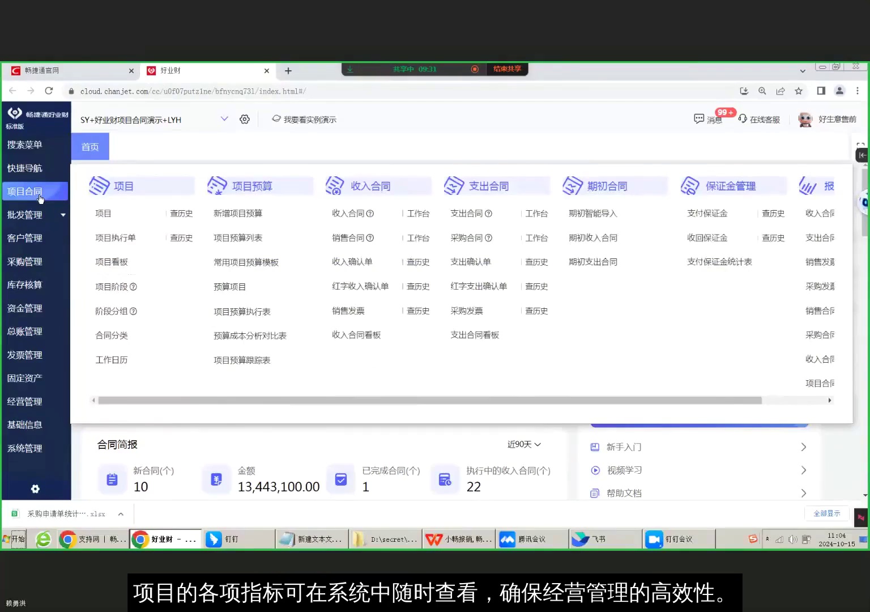This screenshot has height=612, width=870.
Task: Click the 在线客服 headset icon
Action: click(742, 119)
